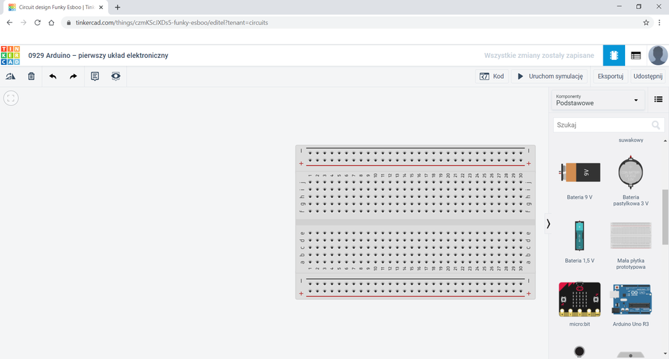
Task: Collapse the components side panel
Action: pyautogui.click(x=548, y=224)
